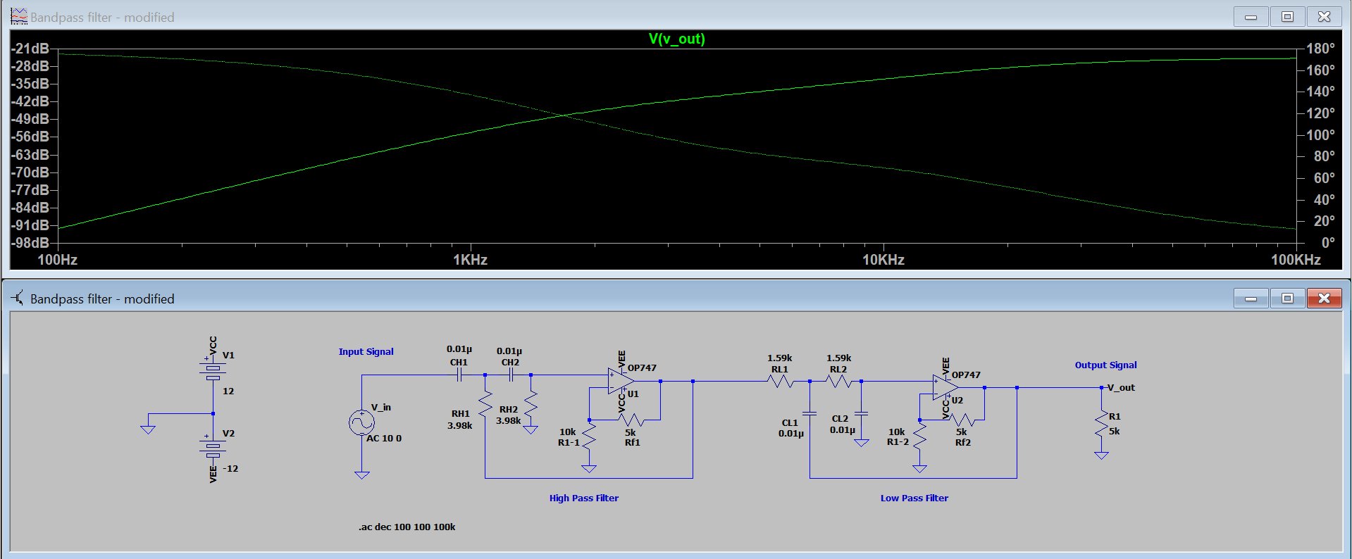Maximize the schematic window
Viewport: 1352px width, 559px height.
(1287, 298)
